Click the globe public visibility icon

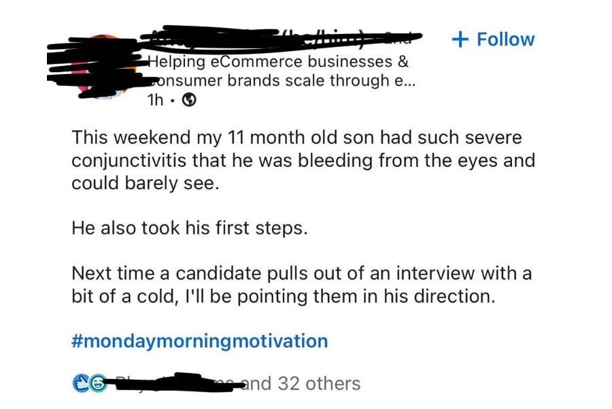tap(190, 101)
